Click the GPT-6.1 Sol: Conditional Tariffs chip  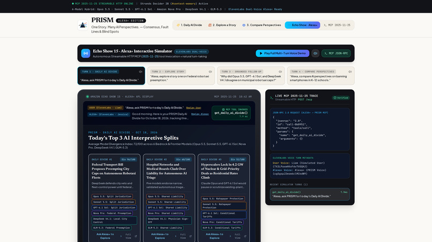tap(224, 215)
